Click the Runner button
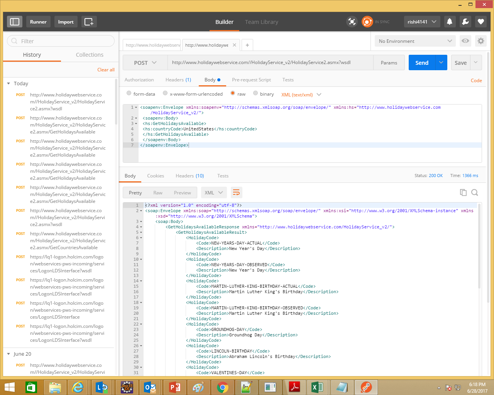 38,22
